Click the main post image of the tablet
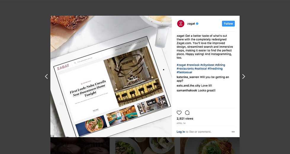 click(x=111, y=76)
